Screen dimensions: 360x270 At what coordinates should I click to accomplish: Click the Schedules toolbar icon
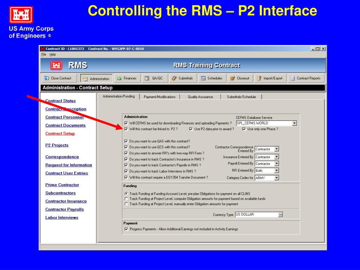coord(203,78)
